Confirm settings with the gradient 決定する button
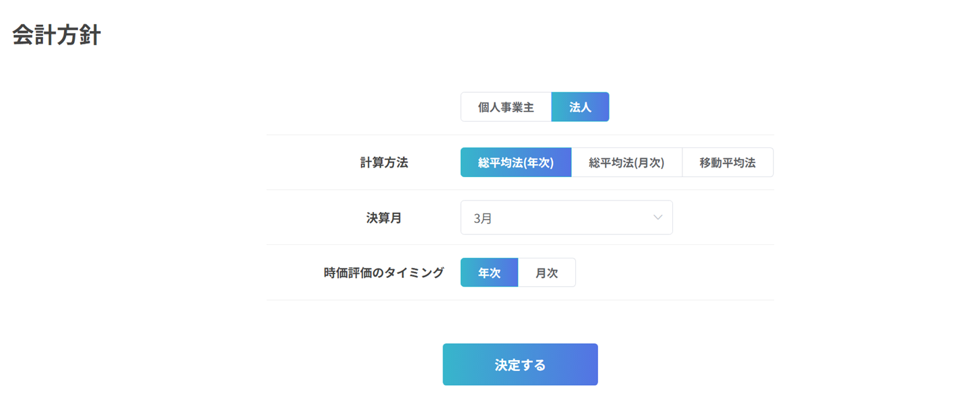This screenshot has height=416, width=974. (x=520, y=365)
